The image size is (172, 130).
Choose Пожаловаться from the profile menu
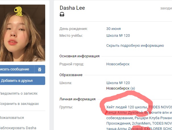coord(12,118)
